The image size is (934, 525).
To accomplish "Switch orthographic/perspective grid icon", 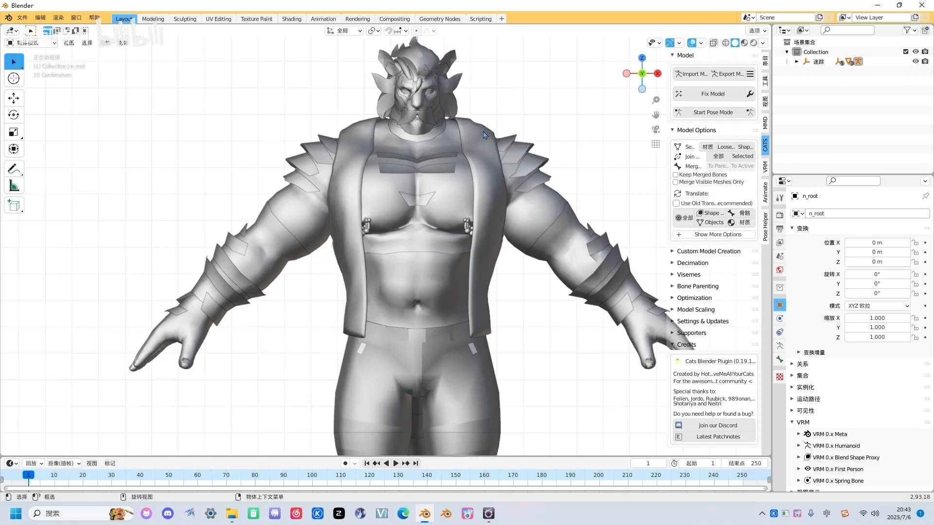I will click(656, 144).
